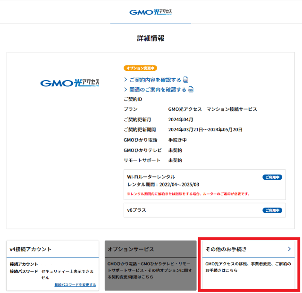This screenshot has width=302, height=293.
Task: Select the ご契約更新期間 label
Action: click(x=140, y=130)
